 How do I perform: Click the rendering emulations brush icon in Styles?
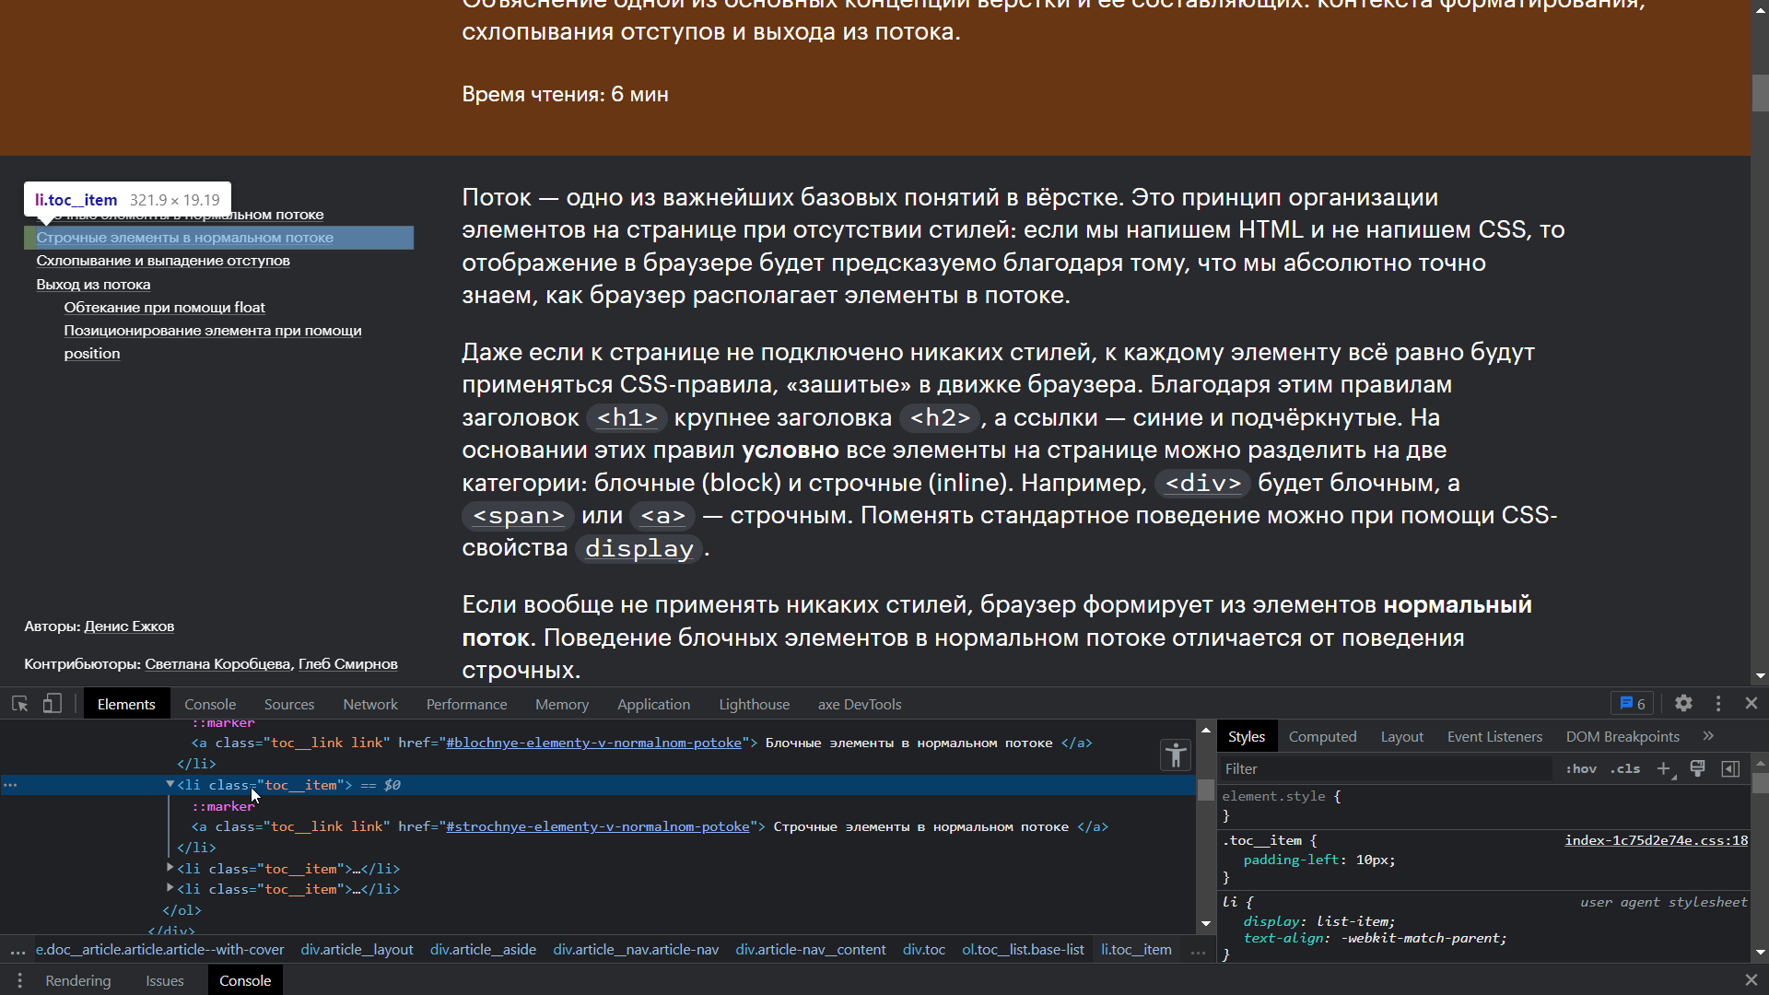(1697, 768)
